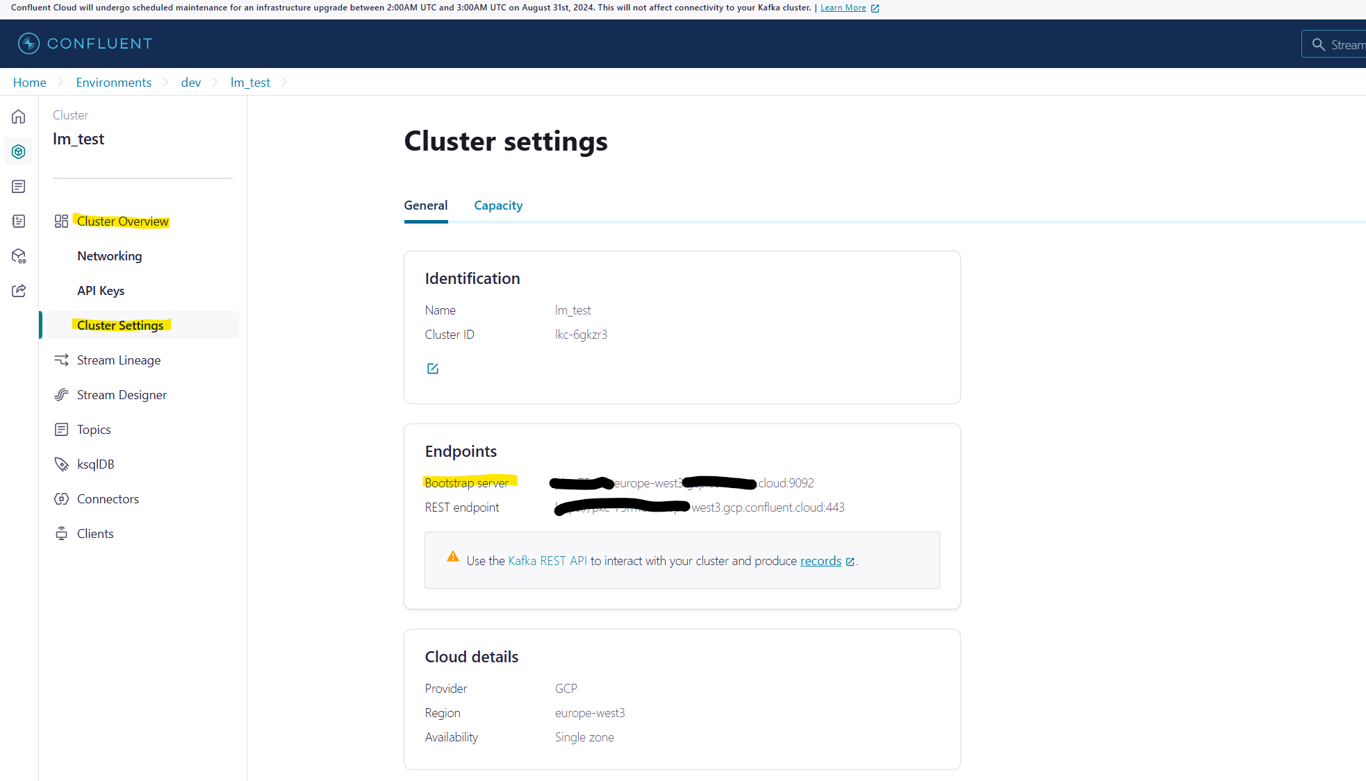Click the Provider value GCP
This screenshot has height=781, width=1366.
566,689
